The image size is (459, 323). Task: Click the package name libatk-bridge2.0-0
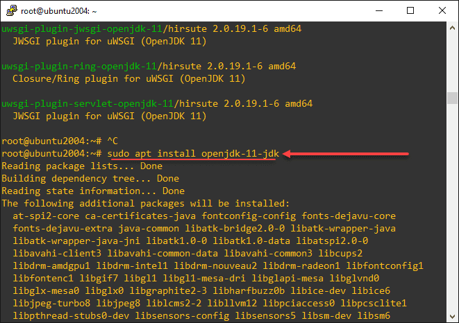click(235, 228)
